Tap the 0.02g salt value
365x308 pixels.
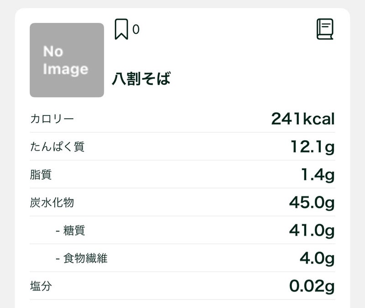pos(312,286)
